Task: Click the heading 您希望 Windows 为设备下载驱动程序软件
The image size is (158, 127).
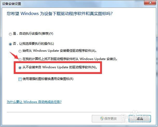Action: tap(60, 13)
